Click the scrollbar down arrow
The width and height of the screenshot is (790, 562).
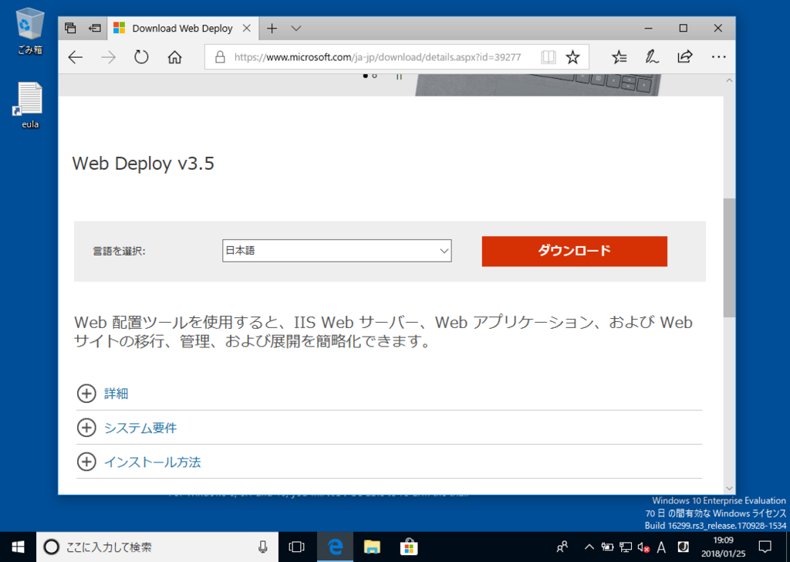[729, 488]
